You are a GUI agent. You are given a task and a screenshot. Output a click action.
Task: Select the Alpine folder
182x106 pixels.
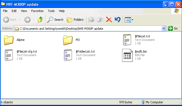coord(14,40)
